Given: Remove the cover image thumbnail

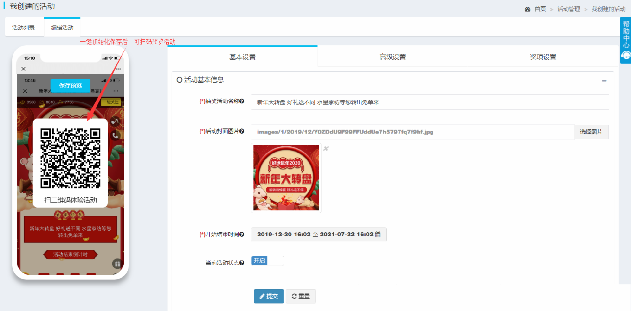Looking at the screenshot, I should pos(326,149).
